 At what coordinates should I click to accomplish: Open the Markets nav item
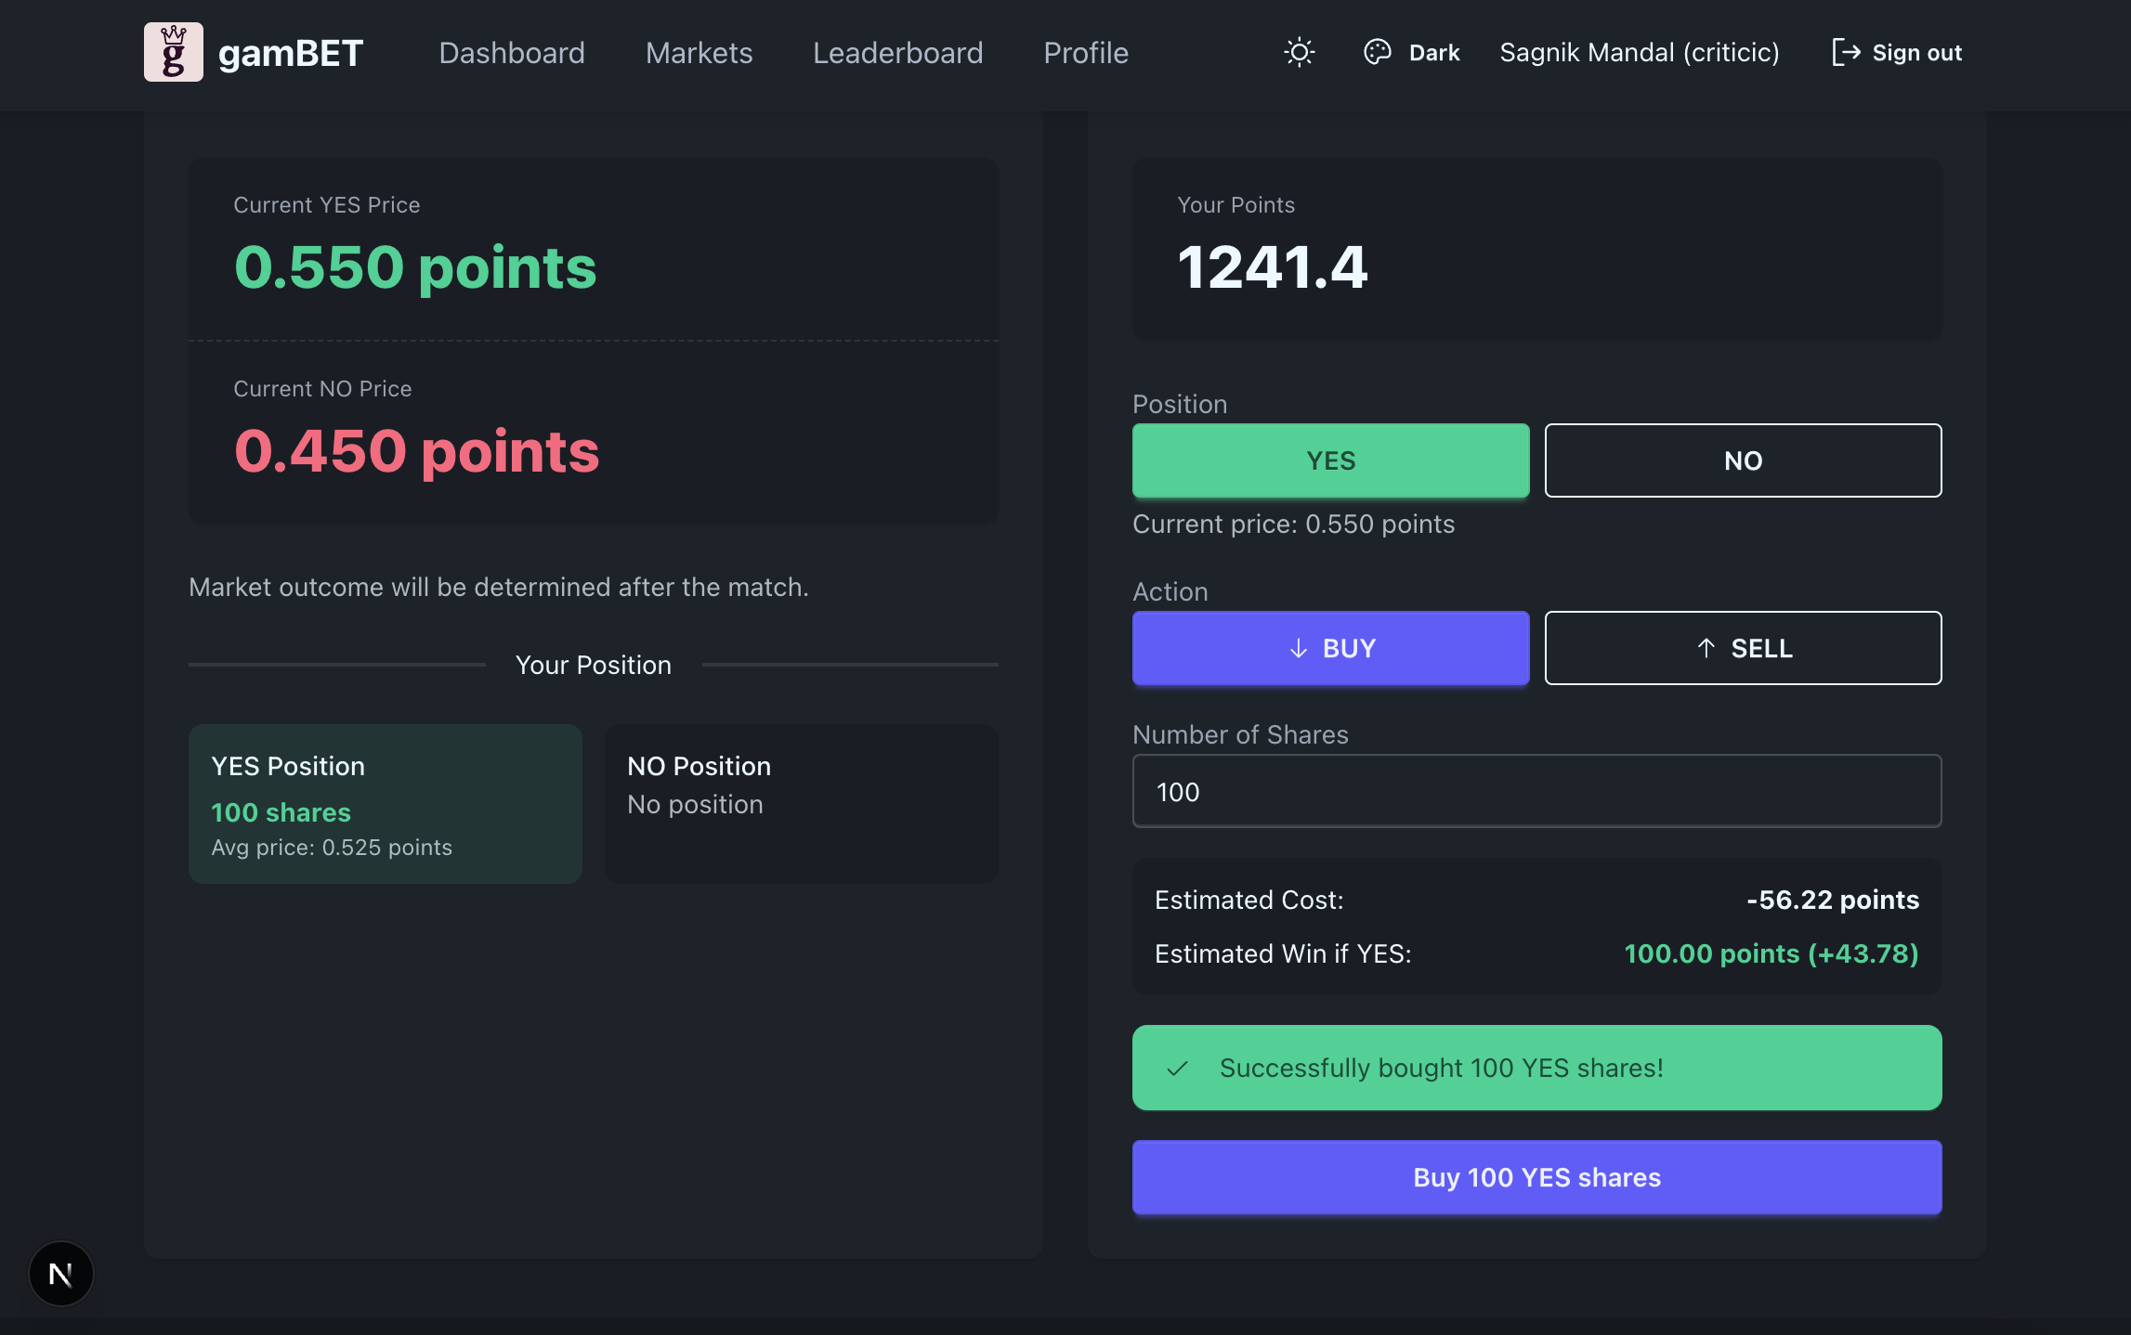(x=699, y=52)
